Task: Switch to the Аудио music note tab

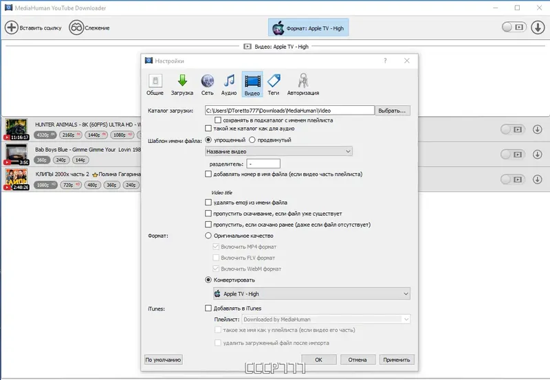Action: pos(229,85)
